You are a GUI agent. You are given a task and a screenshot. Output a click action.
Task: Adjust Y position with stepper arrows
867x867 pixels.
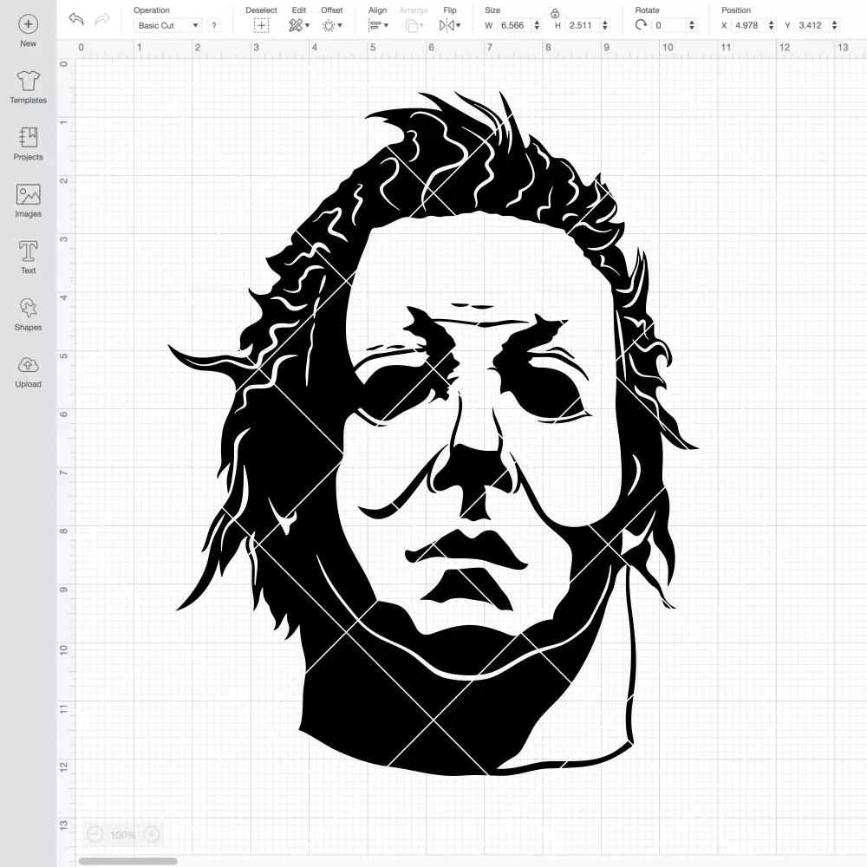click(835, 25)
